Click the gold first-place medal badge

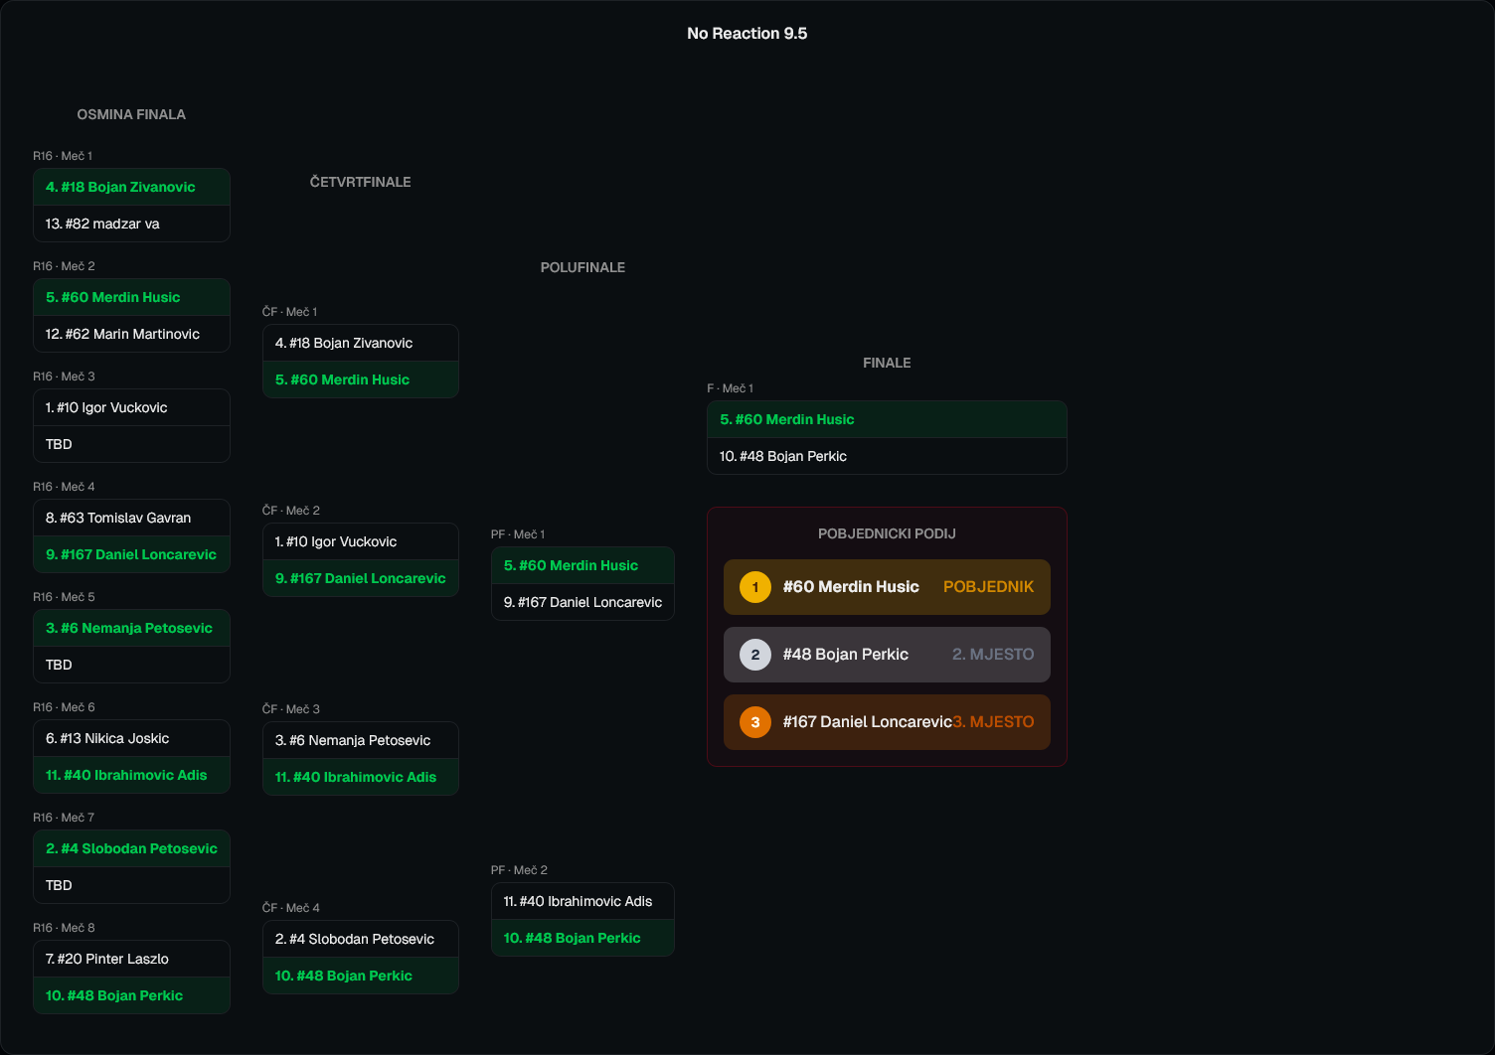point(755,587)
